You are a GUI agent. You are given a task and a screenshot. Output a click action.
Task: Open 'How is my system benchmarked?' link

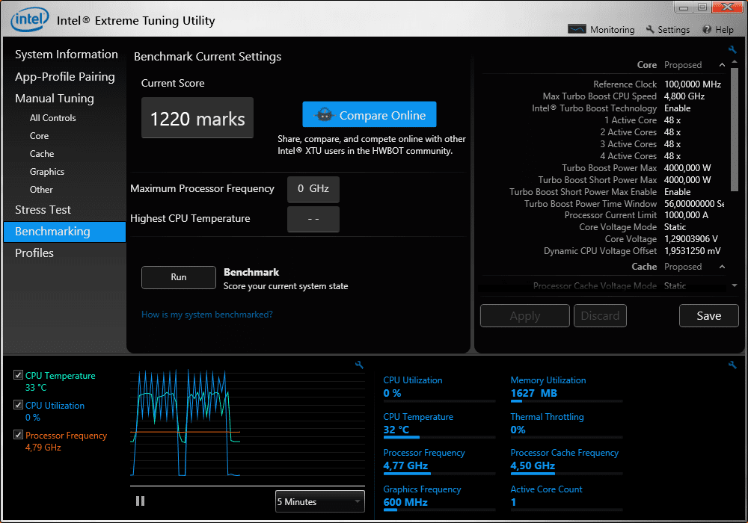(x=207, y=315)
